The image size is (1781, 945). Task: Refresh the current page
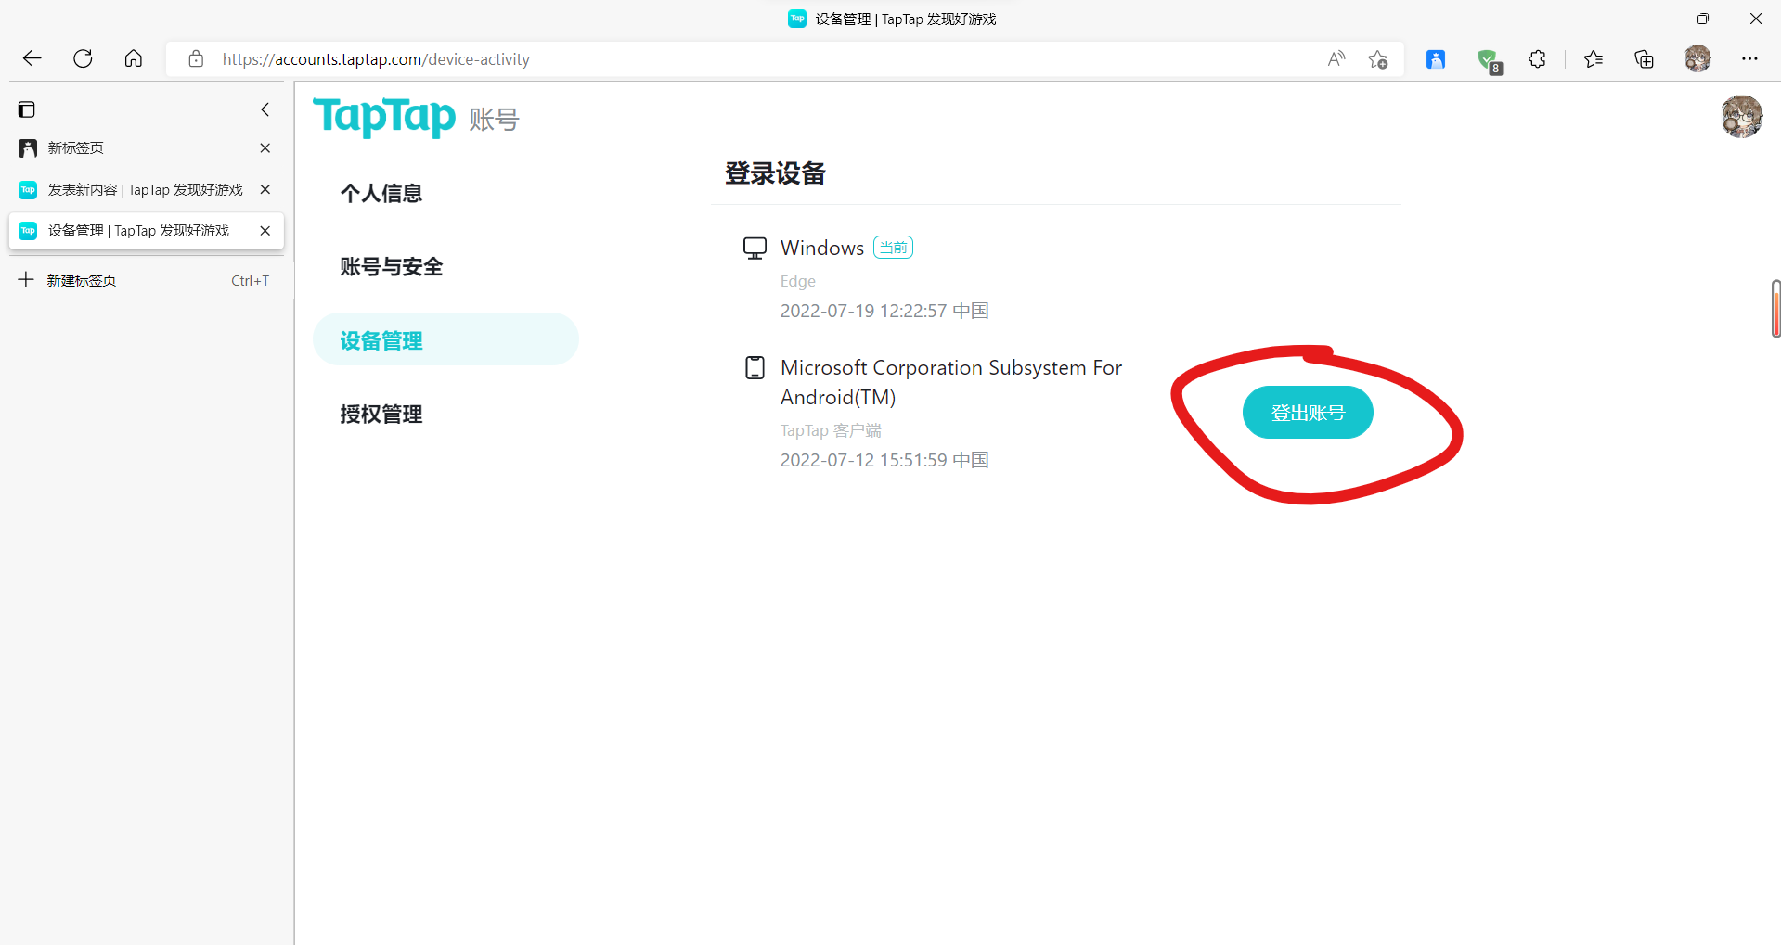pos(83,58)
